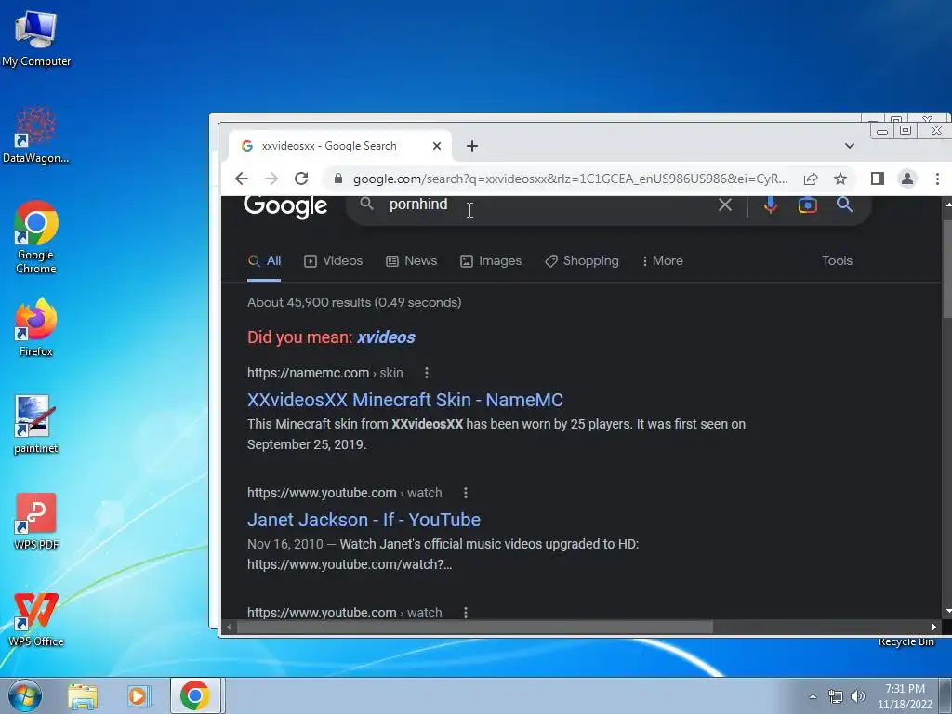The height and width of the screenshot is (714, 952).
Task: Open the Janet Jackson - If YouTube result
Action: coord(364,520)
